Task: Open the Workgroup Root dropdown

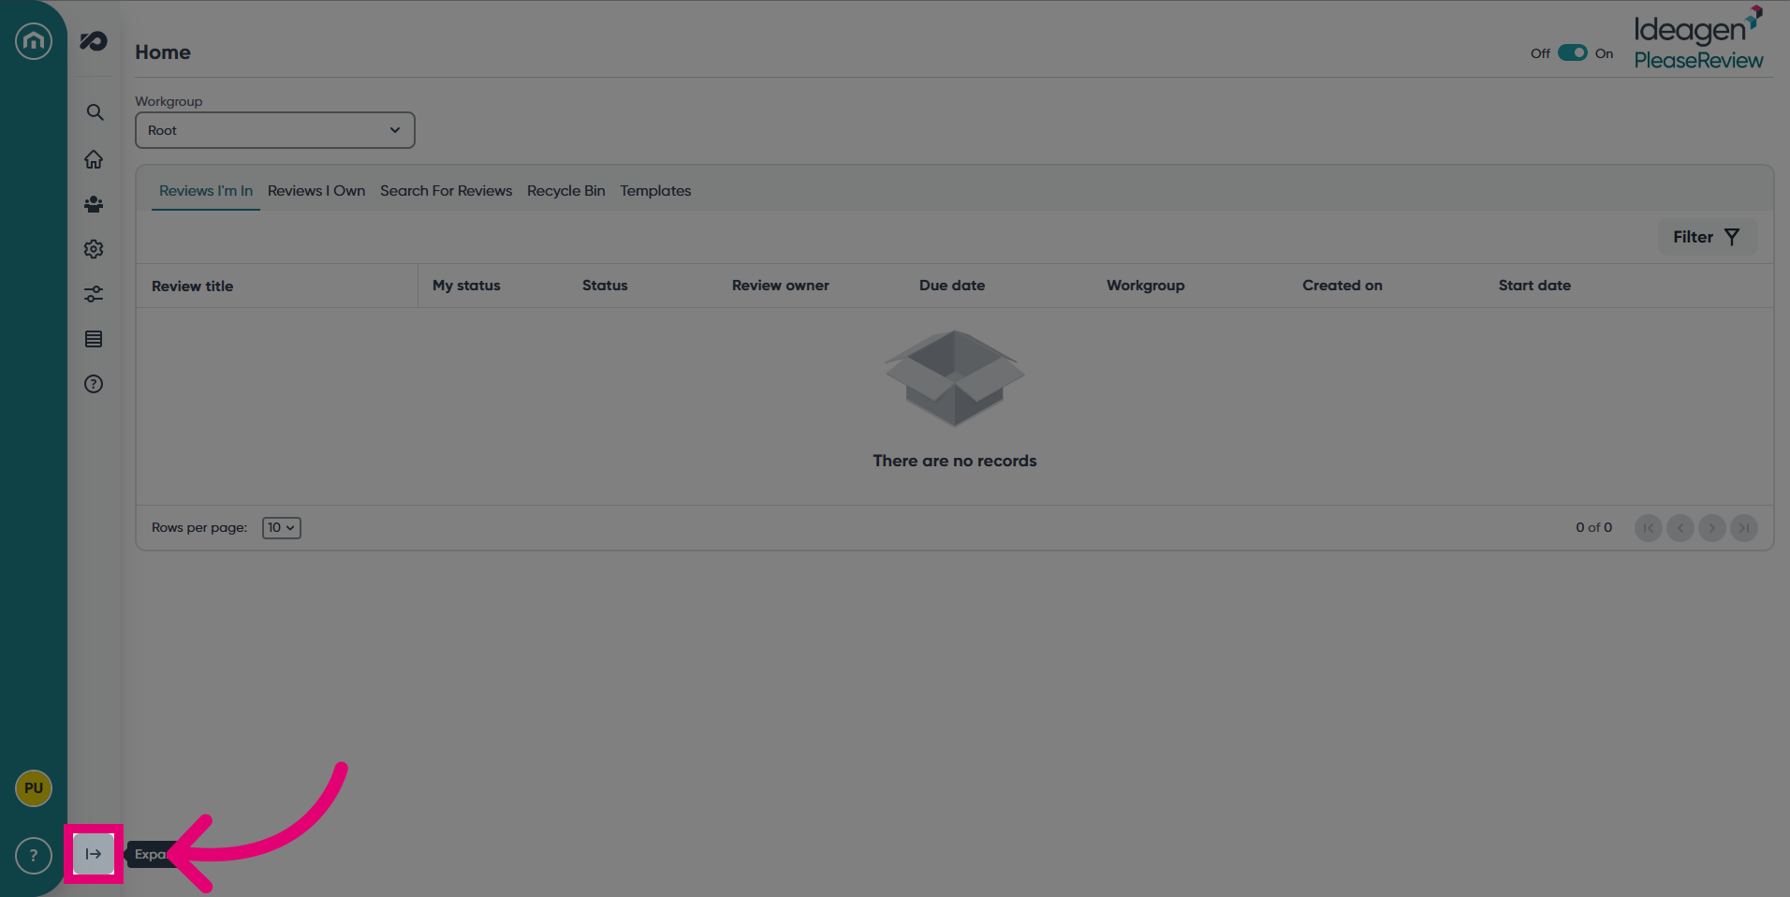Action: 275,130
